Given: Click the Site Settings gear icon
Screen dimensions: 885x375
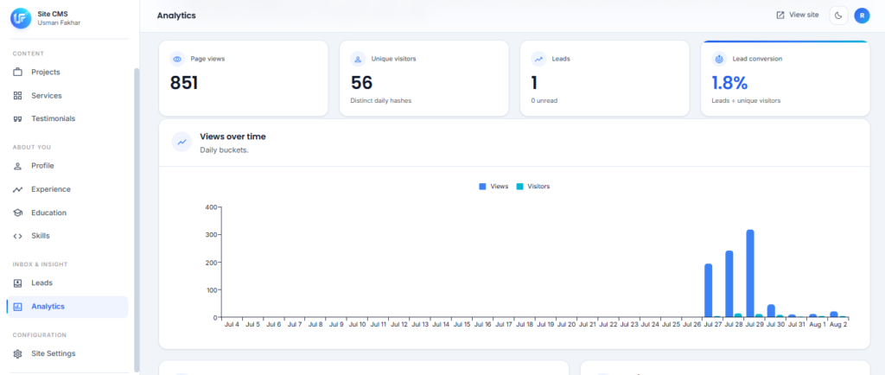Looking at the screenshot, I should [17, 353].
